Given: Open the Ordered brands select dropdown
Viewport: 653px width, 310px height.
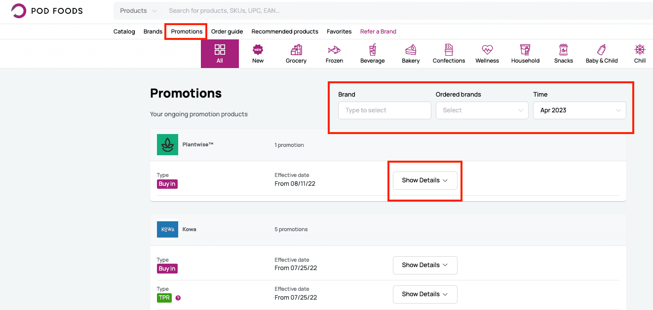Looking at the screenshot, I should tap(482, 110).
